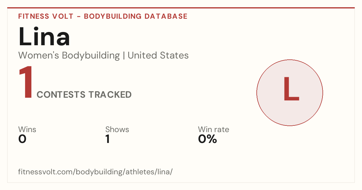
Task: Click the United States country label
Action: coord(158,55)
